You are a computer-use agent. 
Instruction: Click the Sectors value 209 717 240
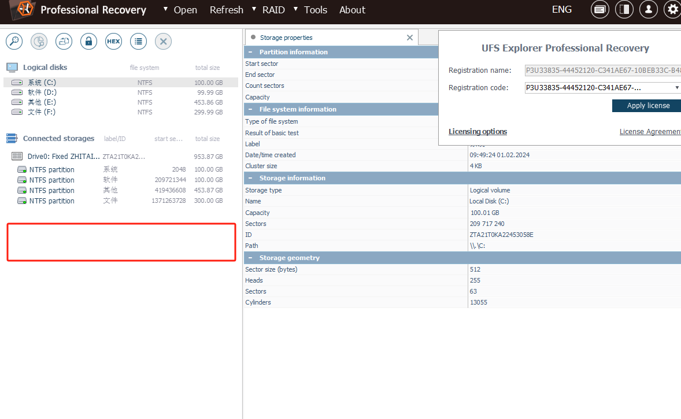[487, 224]
